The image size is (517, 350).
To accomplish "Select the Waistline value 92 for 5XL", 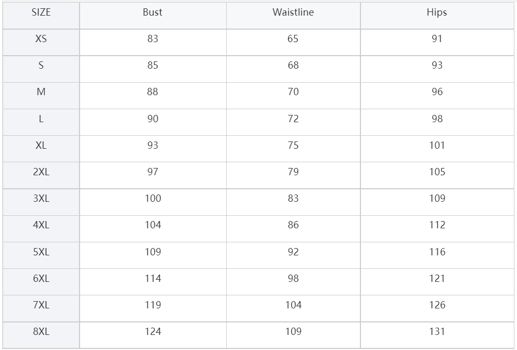I will (293, 252).
